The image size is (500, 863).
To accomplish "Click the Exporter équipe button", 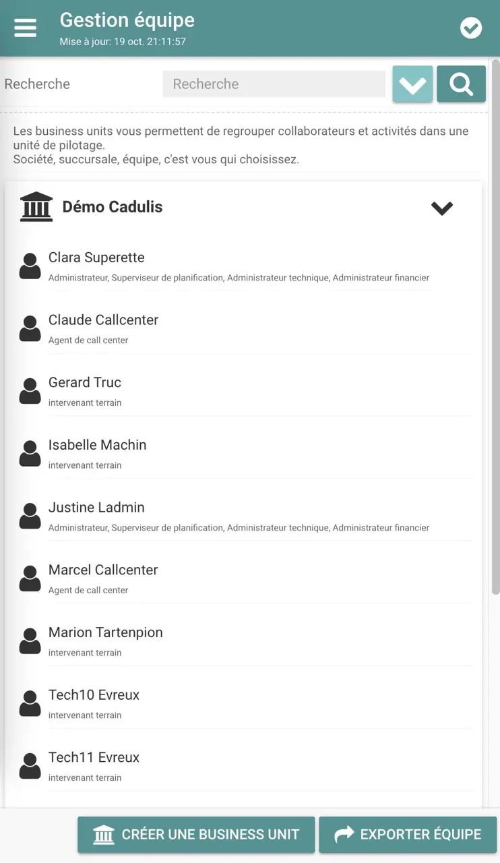I will point(408,835).
